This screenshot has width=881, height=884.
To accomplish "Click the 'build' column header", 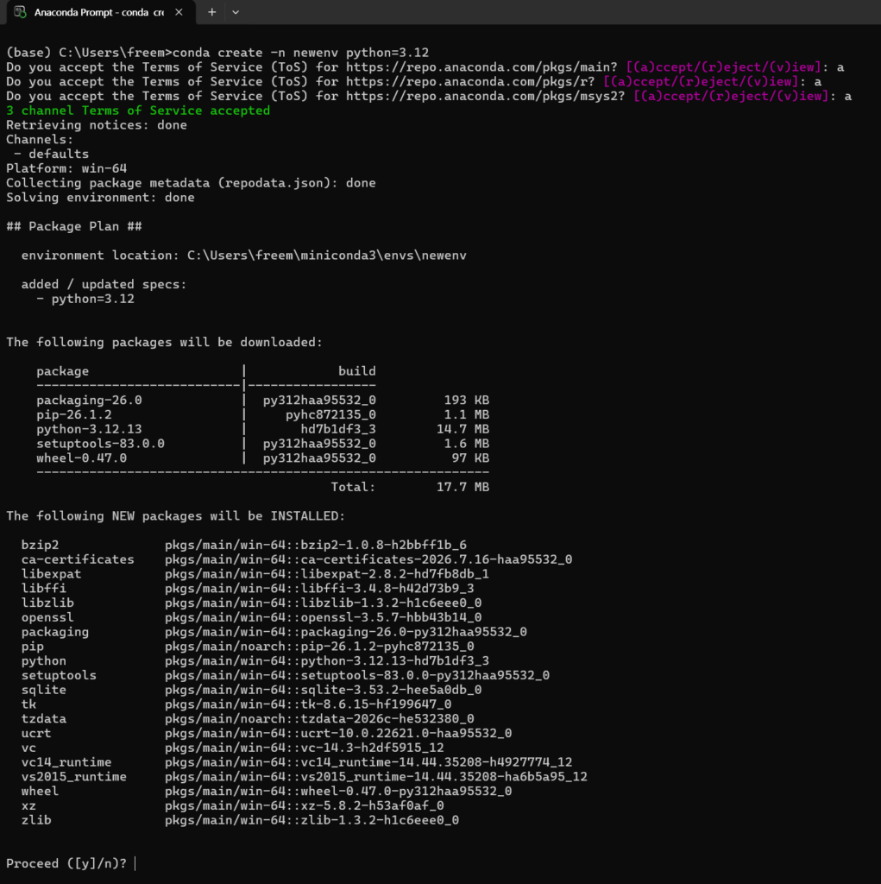I will [x=356, y=371].
